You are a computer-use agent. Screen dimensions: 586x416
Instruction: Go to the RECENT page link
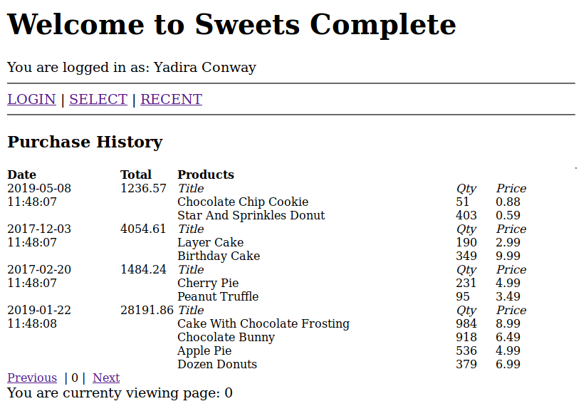pos(171,99)
